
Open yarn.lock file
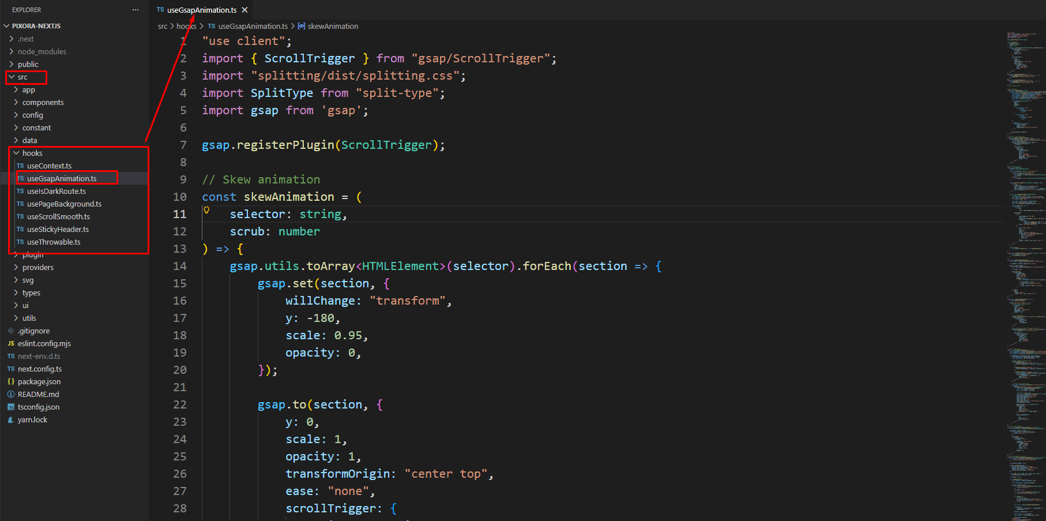[32, 419]
